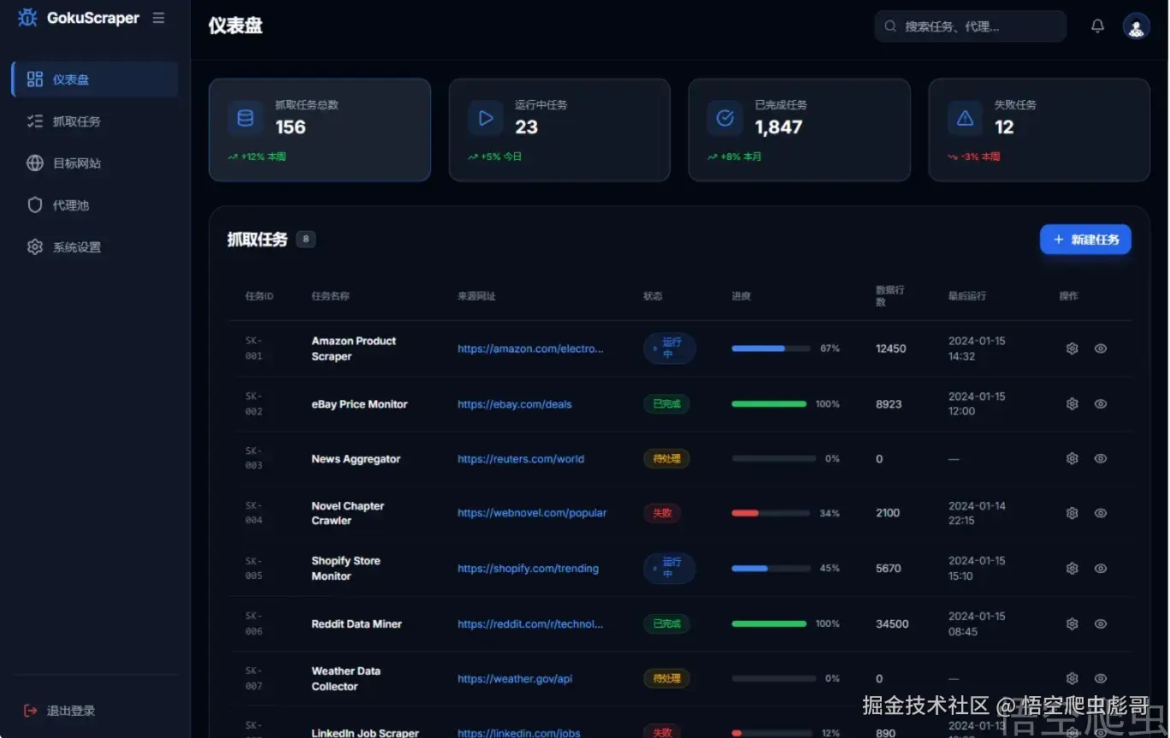Screen dimensions: 1170x738
Task: Click the 抓取任务总数 156 stat card
Action: click(320, 130)
